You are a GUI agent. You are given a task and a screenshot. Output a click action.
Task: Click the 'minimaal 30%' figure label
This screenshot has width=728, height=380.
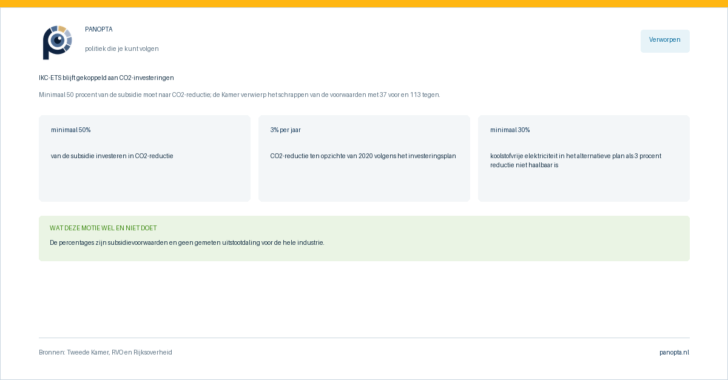[510, 130]
